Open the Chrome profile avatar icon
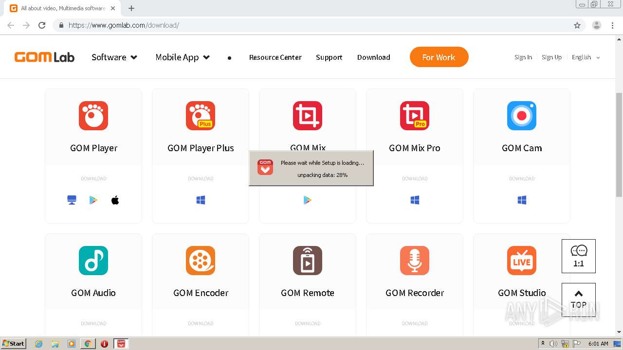The height and width of the screenshot is (350, 623). (597, 25)
